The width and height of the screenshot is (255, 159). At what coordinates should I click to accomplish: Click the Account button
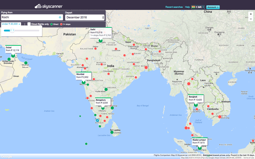tap(213, 7)
